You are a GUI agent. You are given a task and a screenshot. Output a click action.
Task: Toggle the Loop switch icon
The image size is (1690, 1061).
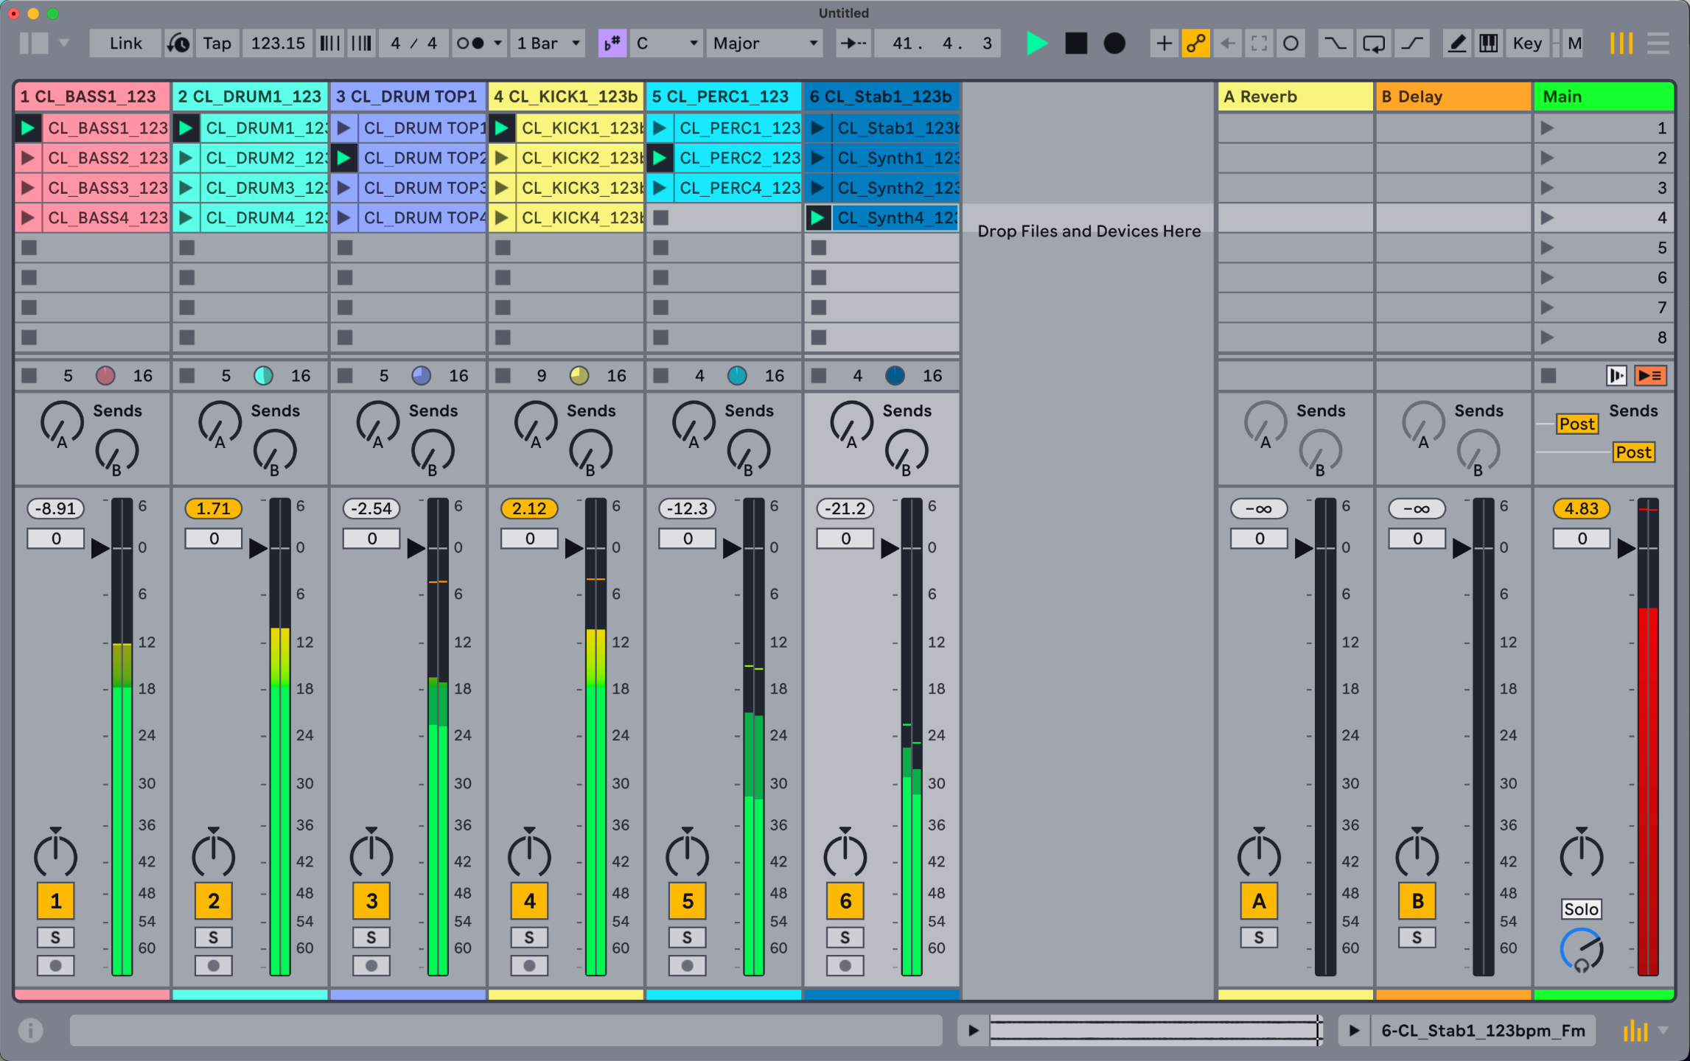point(1374,43)
